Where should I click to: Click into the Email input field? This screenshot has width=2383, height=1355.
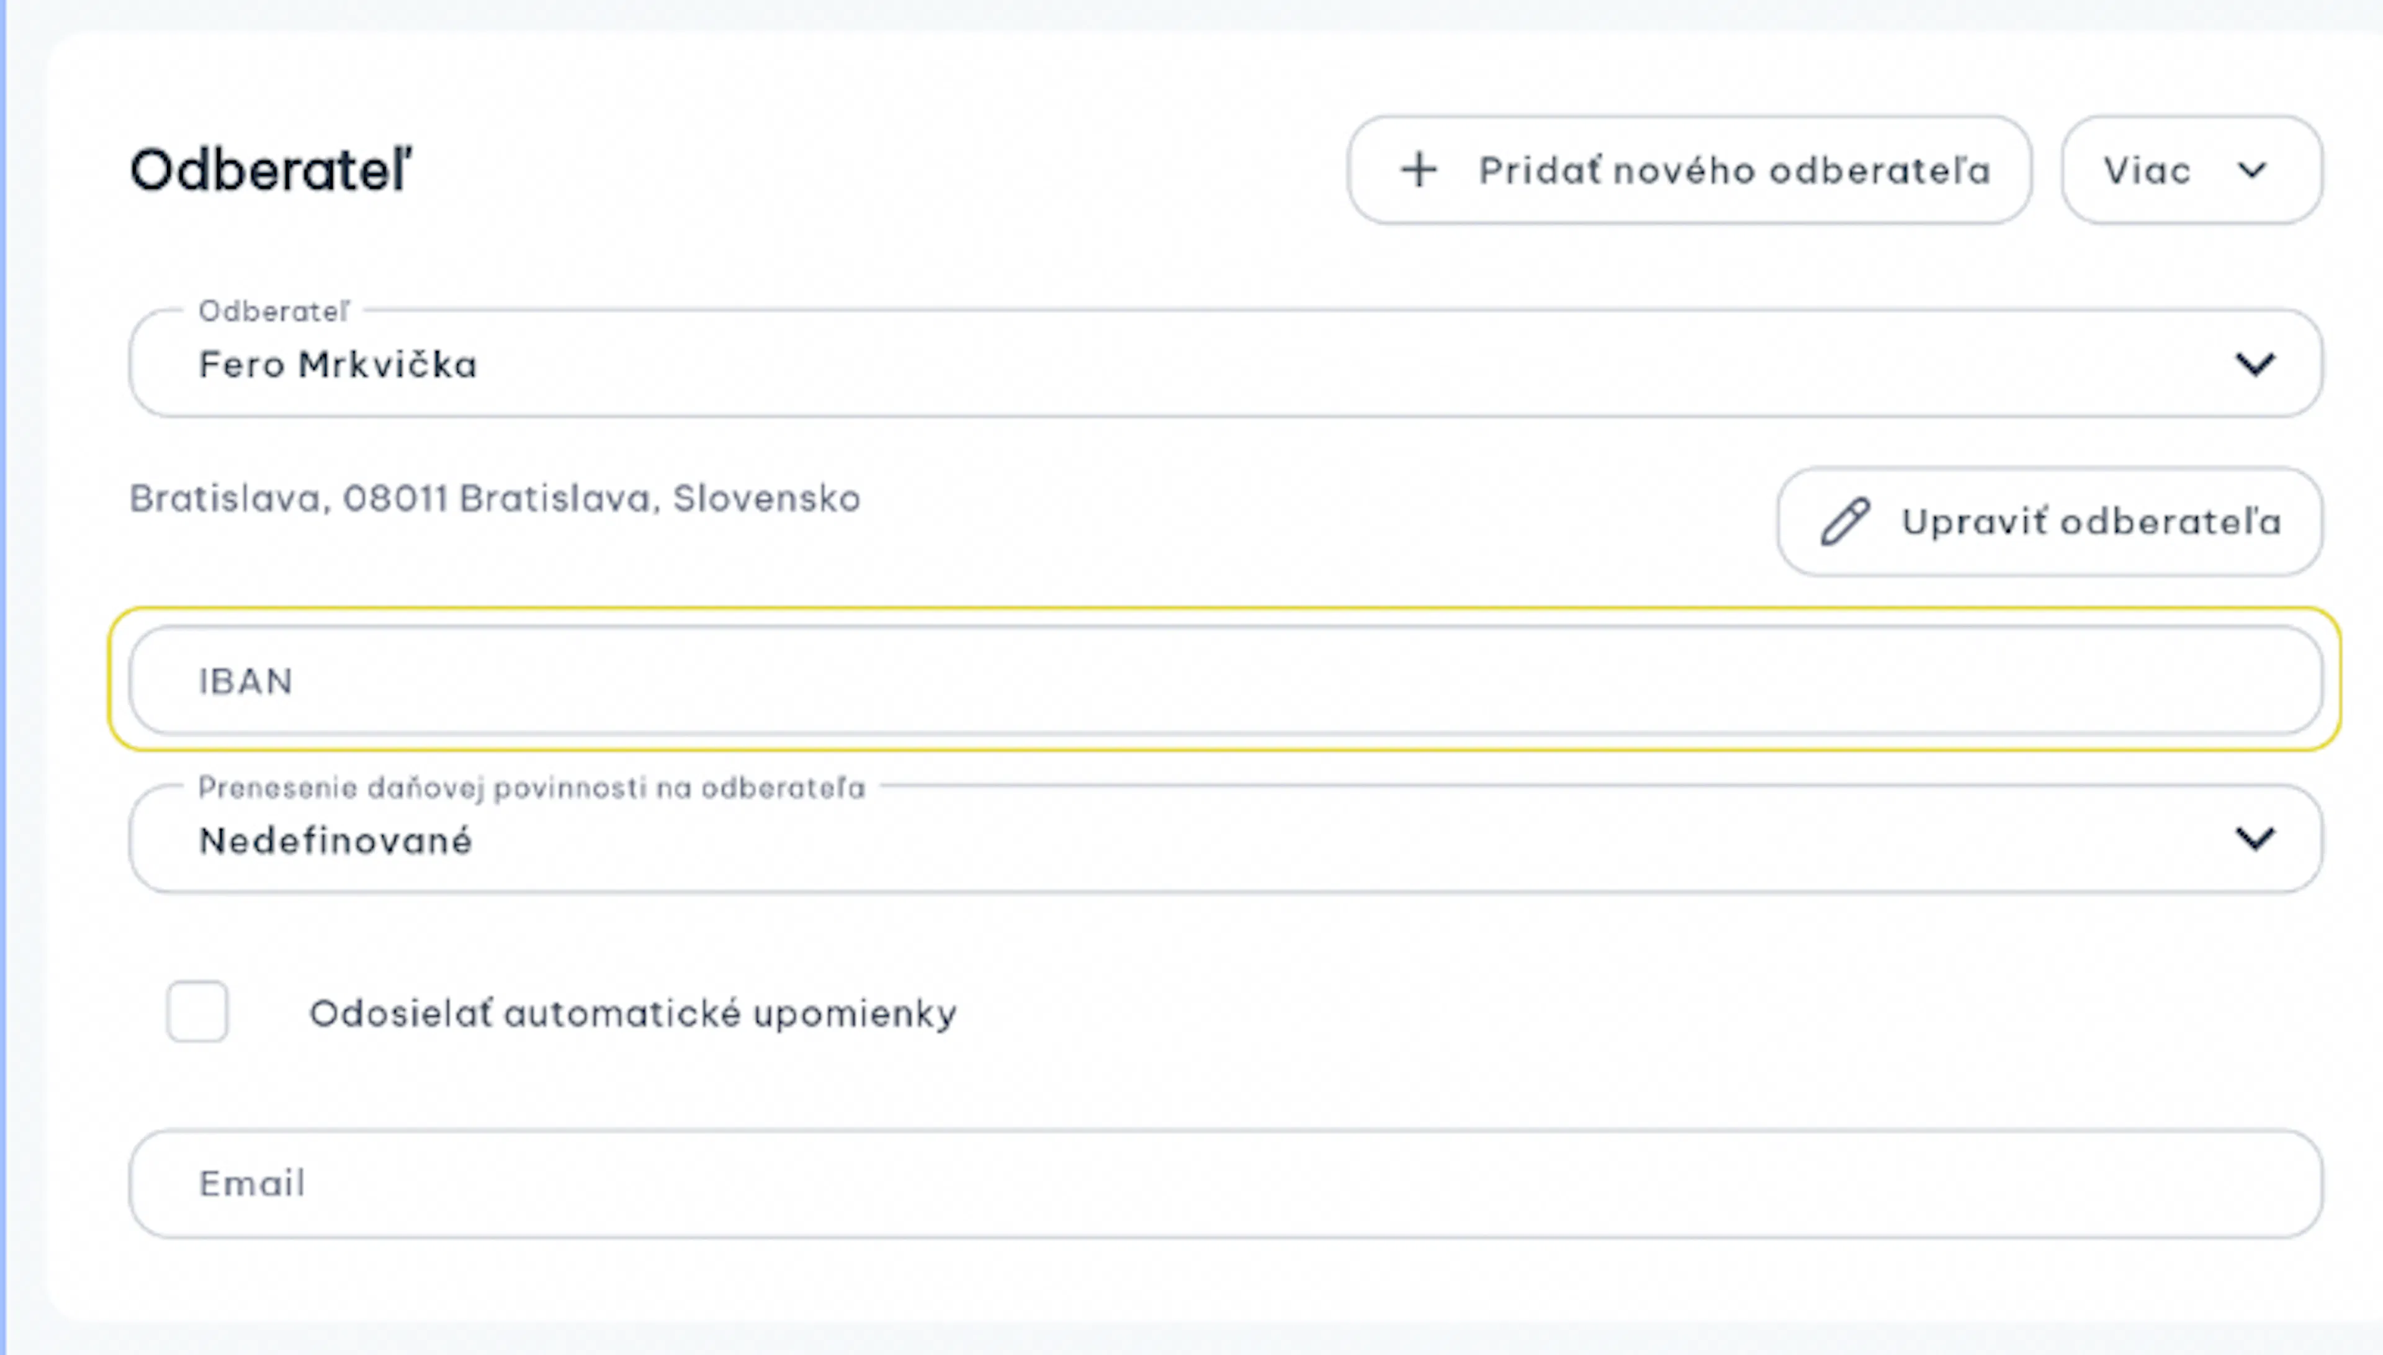click(1226, 1184)
